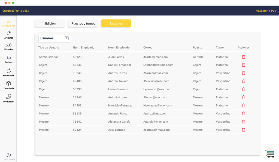Click the MacLaren's Pub header label
This screenshot has height=162, width=279.
pos(266,11)
